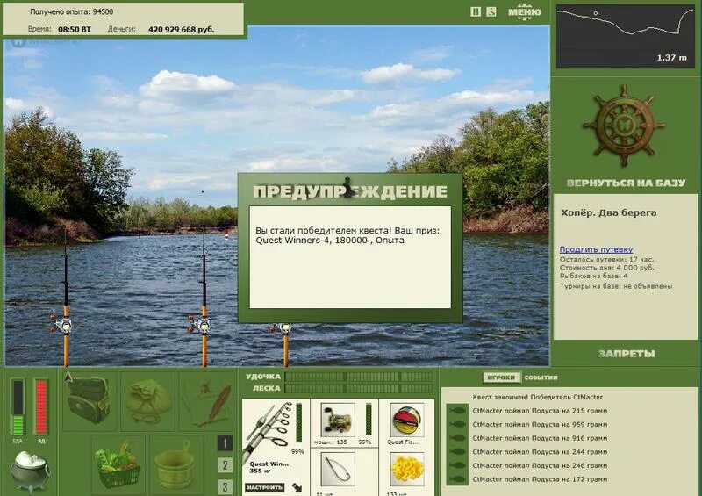Image resolution: width=702 pixels, height=496 pixels.
Task: Select rod slot 3
Action: click(x=225, y=486)
